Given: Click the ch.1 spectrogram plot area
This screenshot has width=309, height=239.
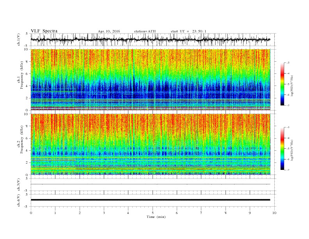Looking at the screenshot, I should click(x=151, y=80).
